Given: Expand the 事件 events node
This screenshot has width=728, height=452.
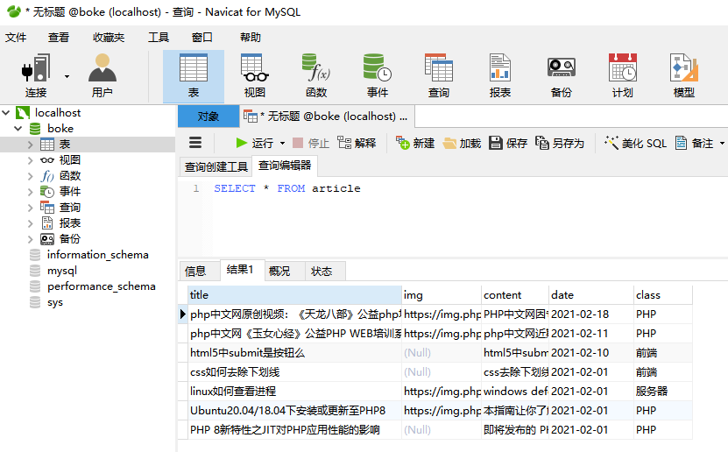Looking at the screenshot, I should click(30, 192).
